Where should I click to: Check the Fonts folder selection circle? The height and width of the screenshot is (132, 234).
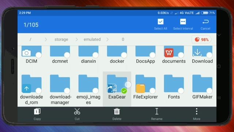pyautogui.click(x=181, y=91)
